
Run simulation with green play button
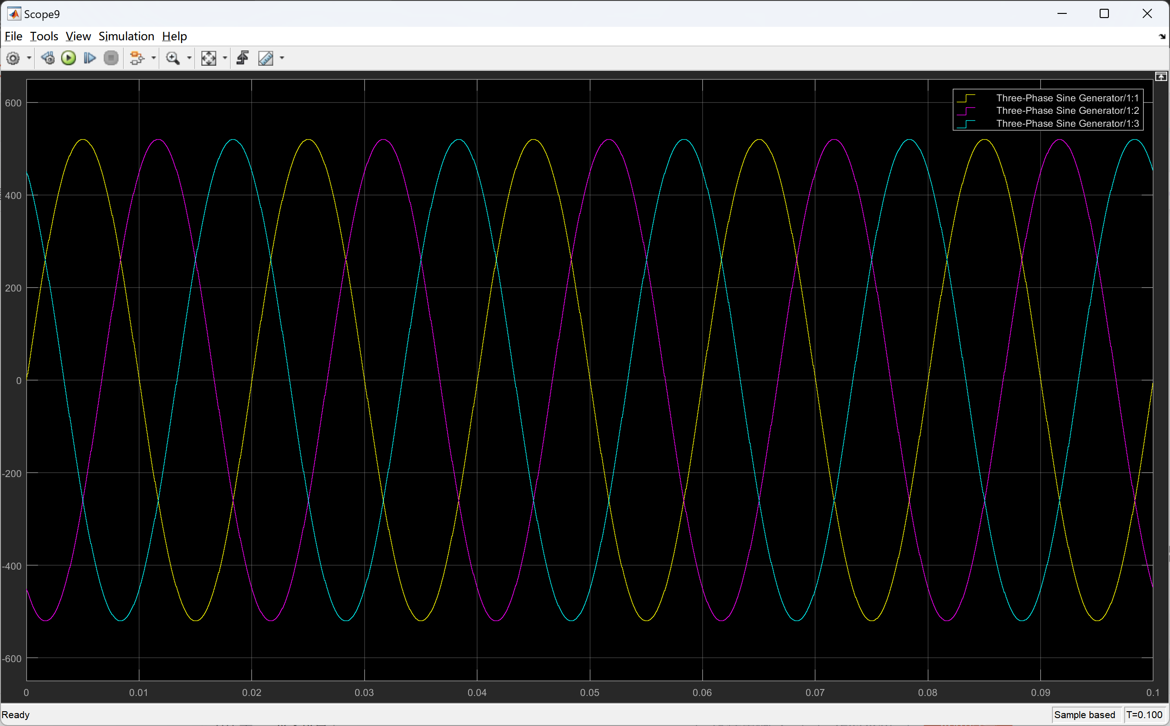pos(69,58)
